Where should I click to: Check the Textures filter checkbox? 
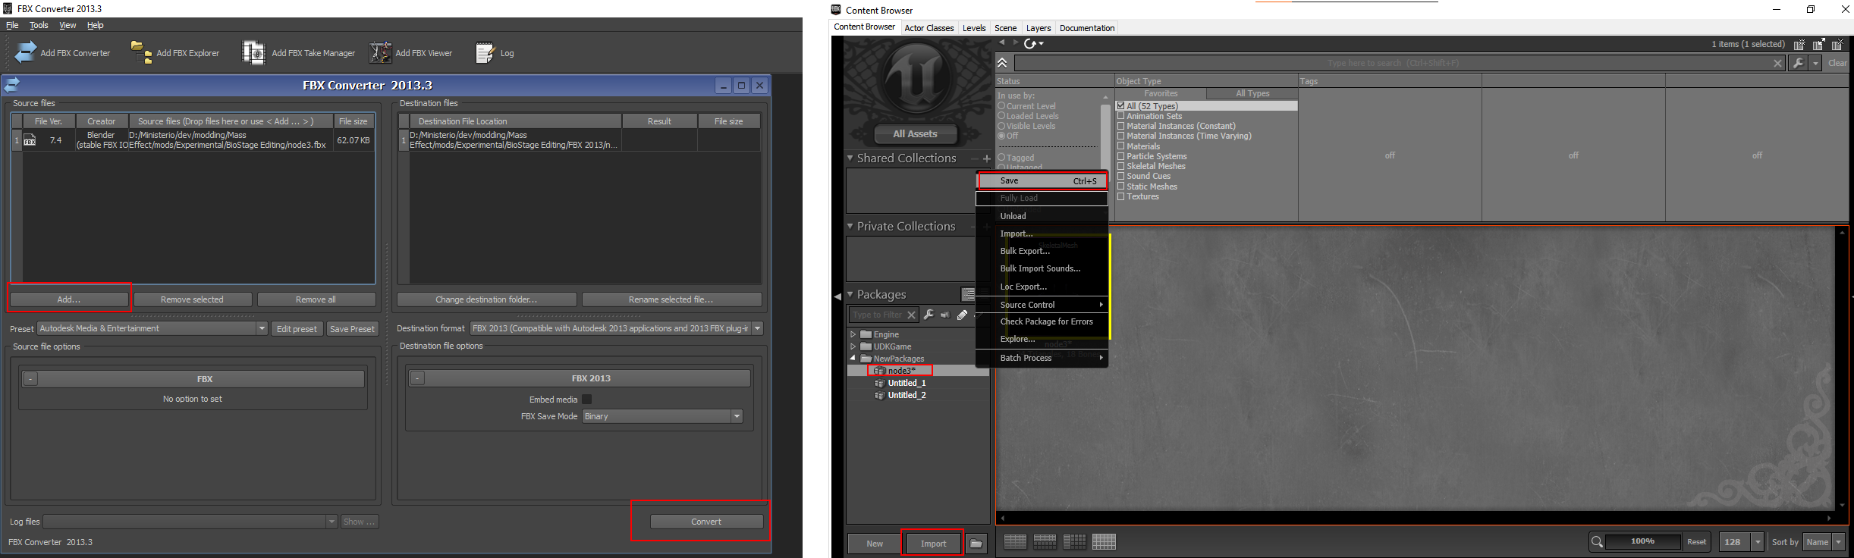[x=1120, y=196]
